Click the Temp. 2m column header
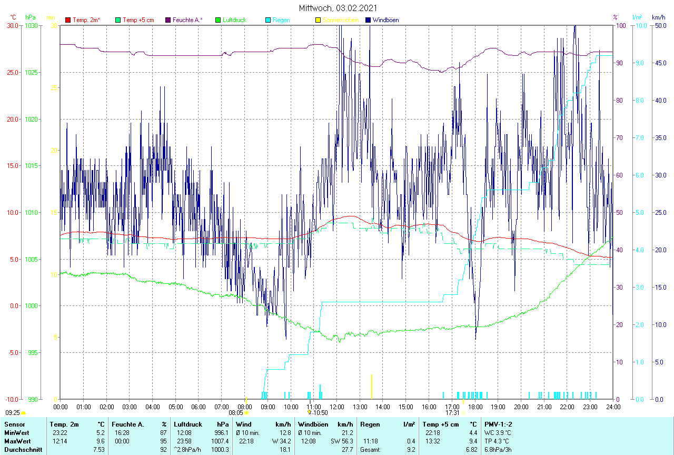674x455 pixels. coord(64,424)
